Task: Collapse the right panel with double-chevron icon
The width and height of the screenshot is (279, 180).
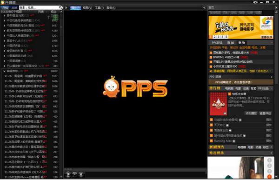Action: (204, 7)
